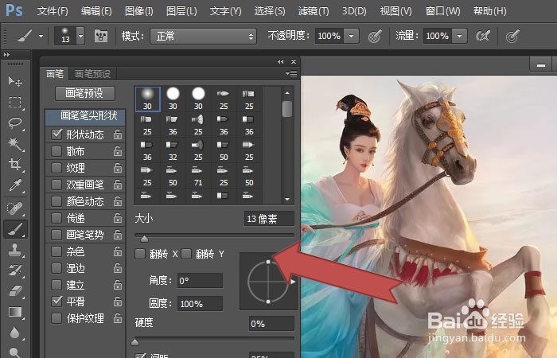Enable airbrush build-up icon
Viewport: 557px width, 358px height.
pyautogui.click(x=483, y=36)
